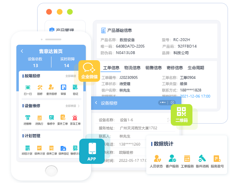Image resolution: width=239 pixels, height=183 pixels.
Task: Click the 工单类型 value 维保
Action: (183, 84)
